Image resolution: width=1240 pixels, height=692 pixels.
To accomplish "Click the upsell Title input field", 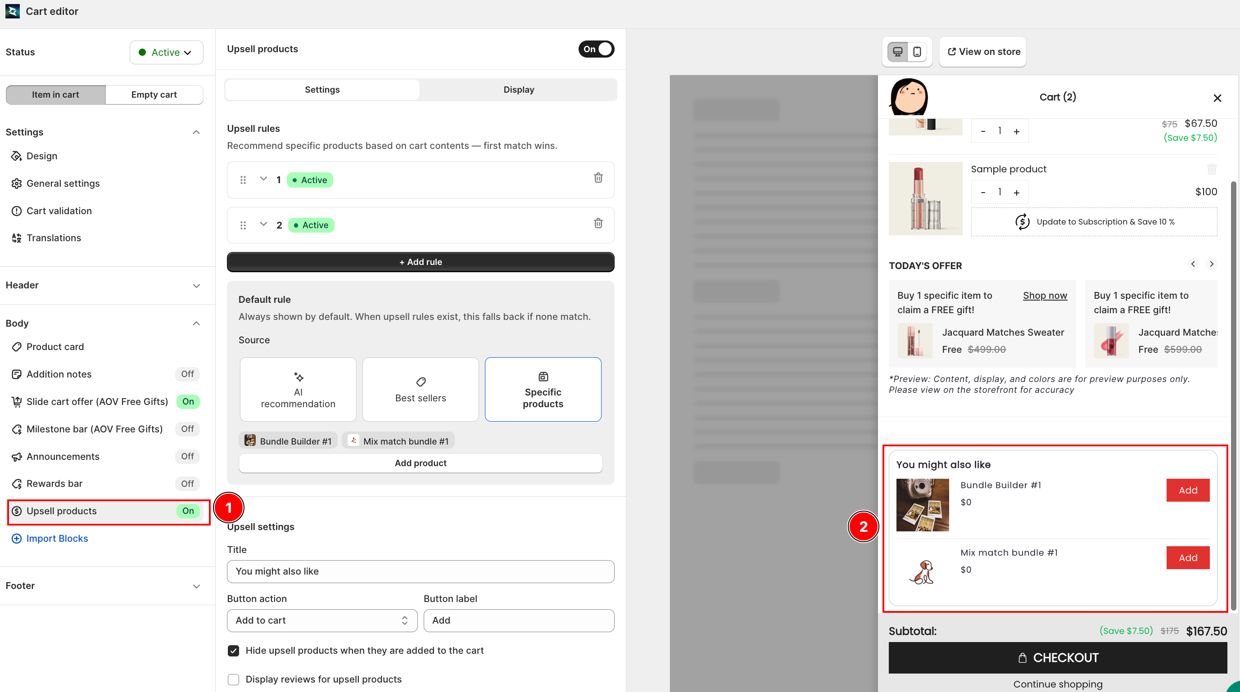I will (420, 571).
